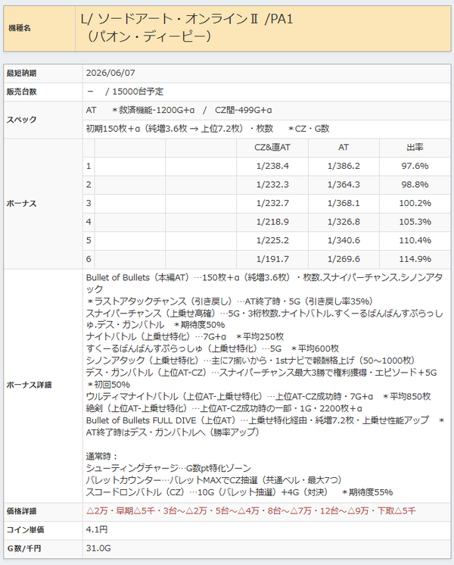The height and width of the screenshot is (565, 454).
Task: Click payout 110.4% for setting 5
Action: coord(415,240)
